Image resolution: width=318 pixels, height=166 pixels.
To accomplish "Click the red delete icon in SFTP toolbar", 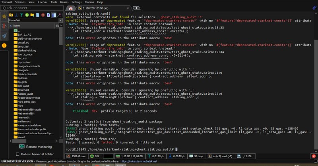I will [43, 15].
